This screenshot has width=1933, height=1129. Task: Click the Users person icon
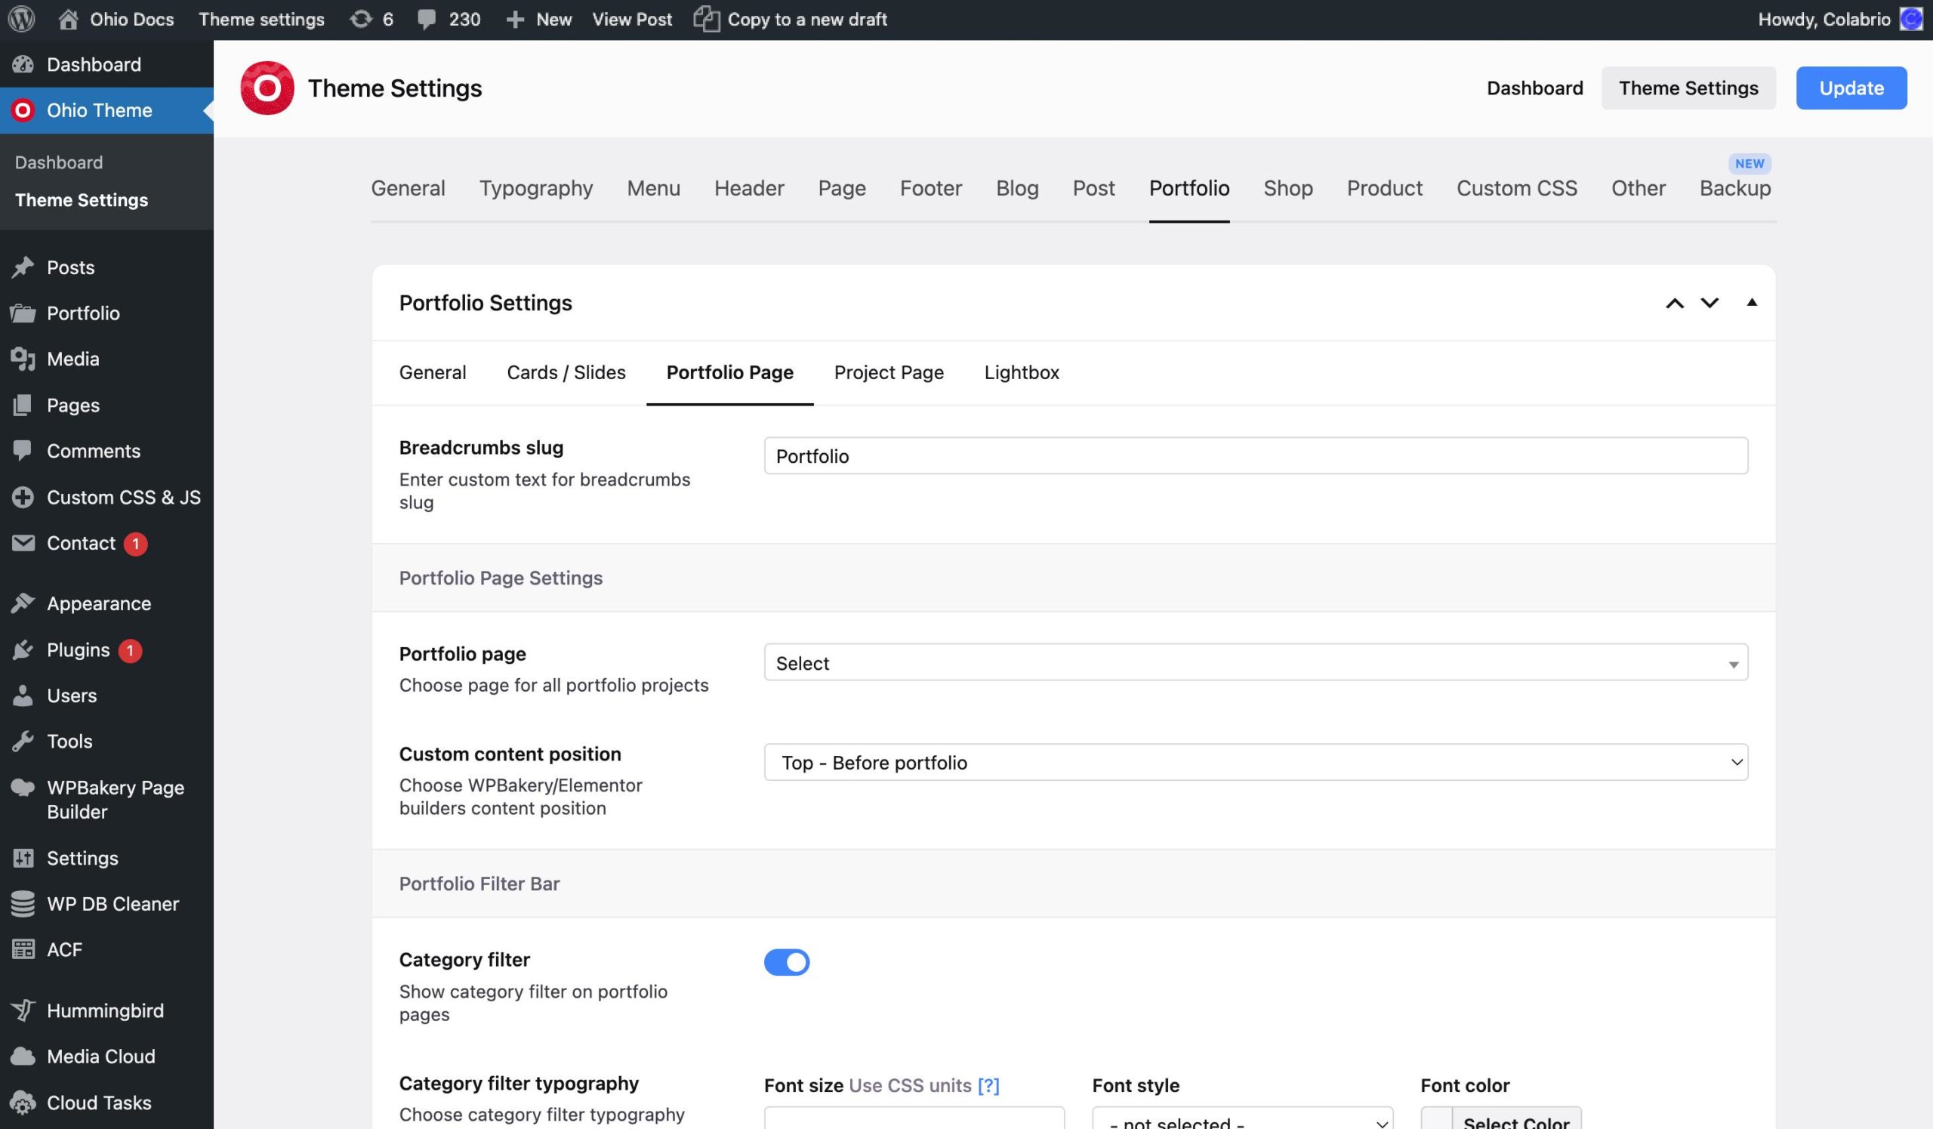[23, 696]
